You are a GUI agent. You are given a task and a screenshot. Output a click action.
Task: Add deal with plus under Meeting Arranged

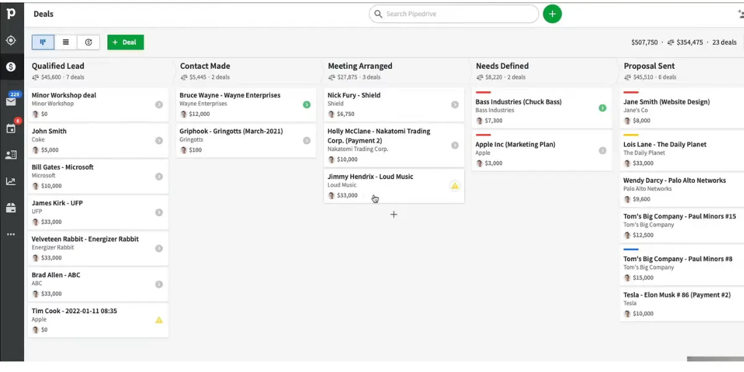tap(394, 215)
